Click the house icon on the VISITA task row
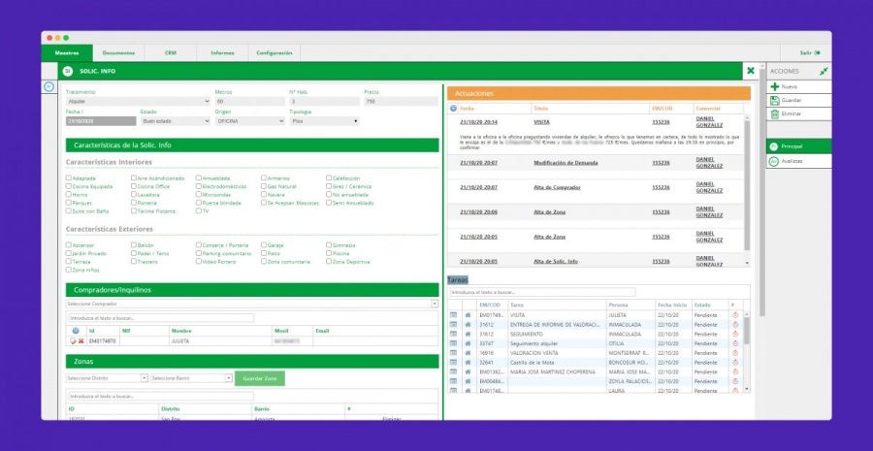Image resolution: width=873 pixels, height=451 pixels. coord(468,315)
